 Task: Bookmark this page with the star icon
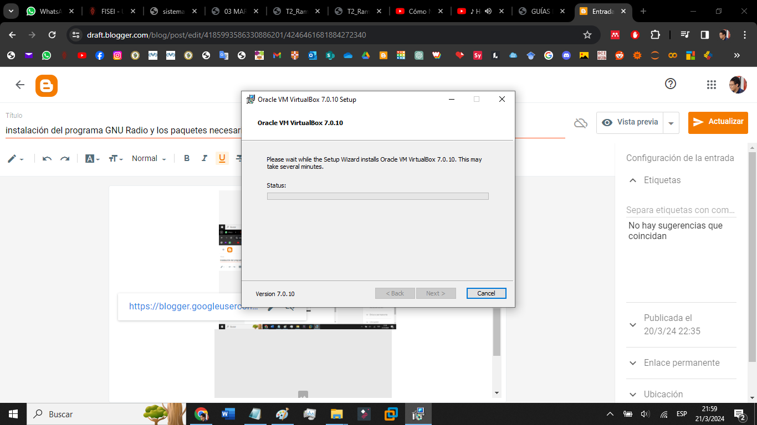(587, 35)
